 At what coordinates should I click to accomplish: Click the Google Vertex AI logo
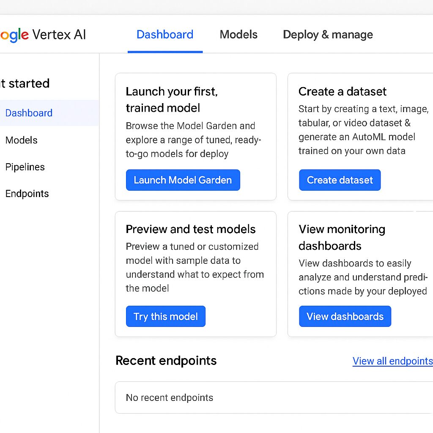tap(43, 35)
